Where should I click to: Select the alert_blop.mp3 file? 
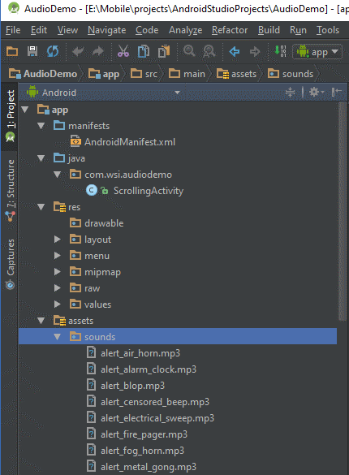coord(132,386)
